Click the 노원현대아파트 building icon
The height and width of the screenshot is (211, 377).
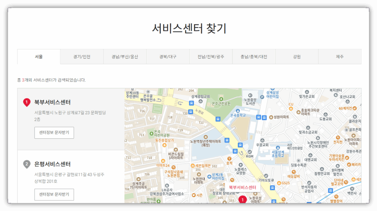pyautogui.click(x=198, y=174)
